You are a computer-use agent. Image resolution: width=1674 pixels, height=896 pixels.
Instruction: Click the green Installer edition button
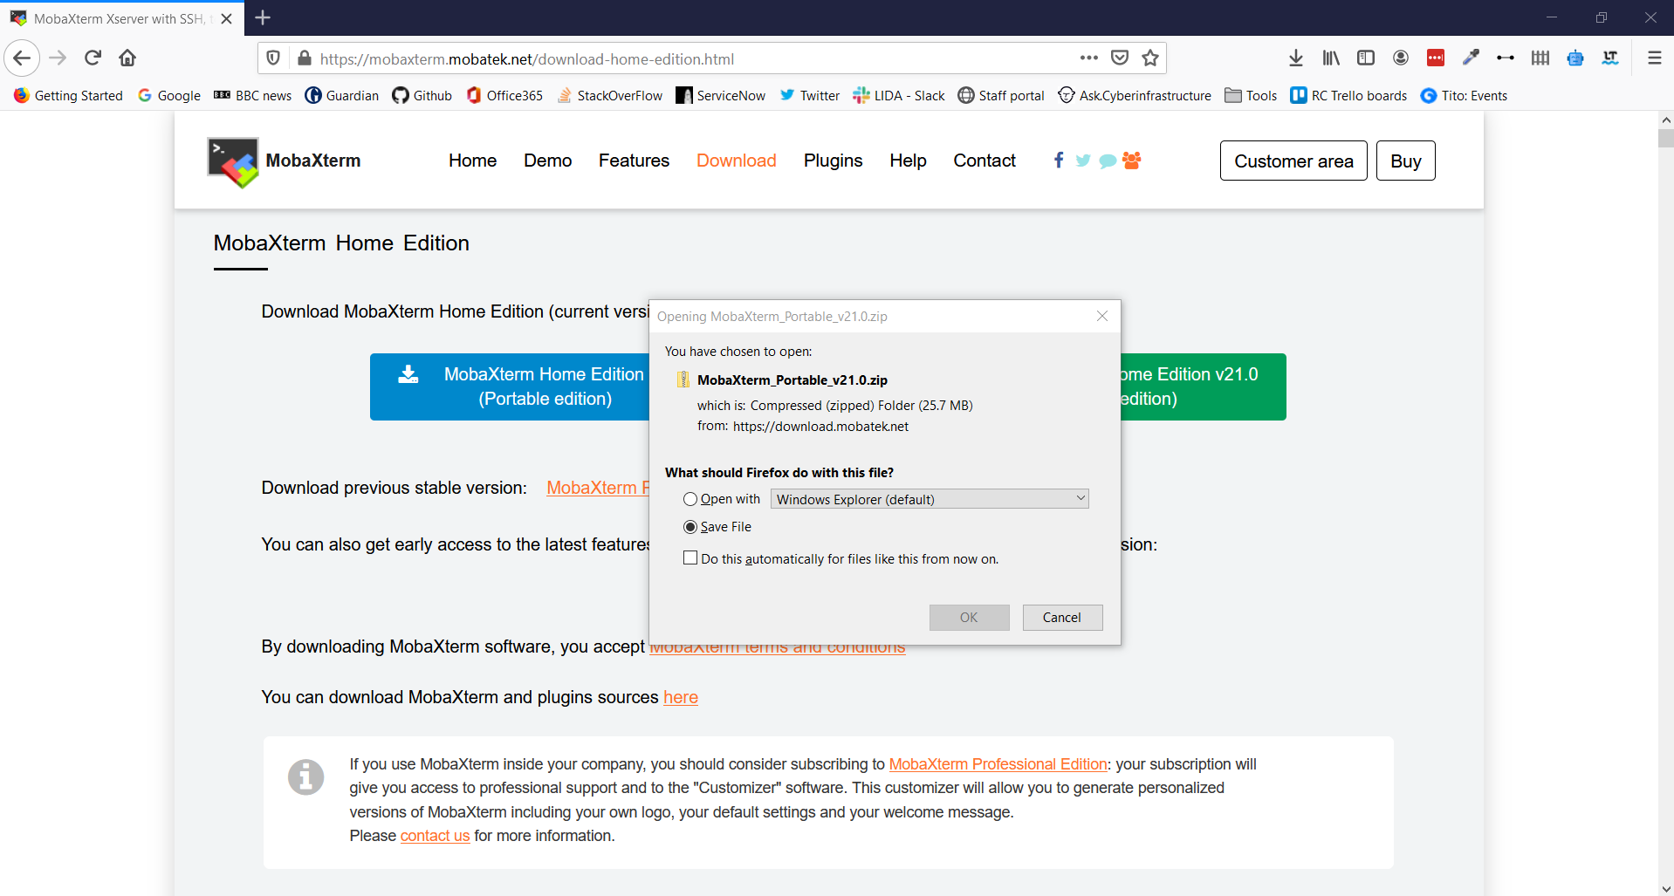click(1203, 386)
